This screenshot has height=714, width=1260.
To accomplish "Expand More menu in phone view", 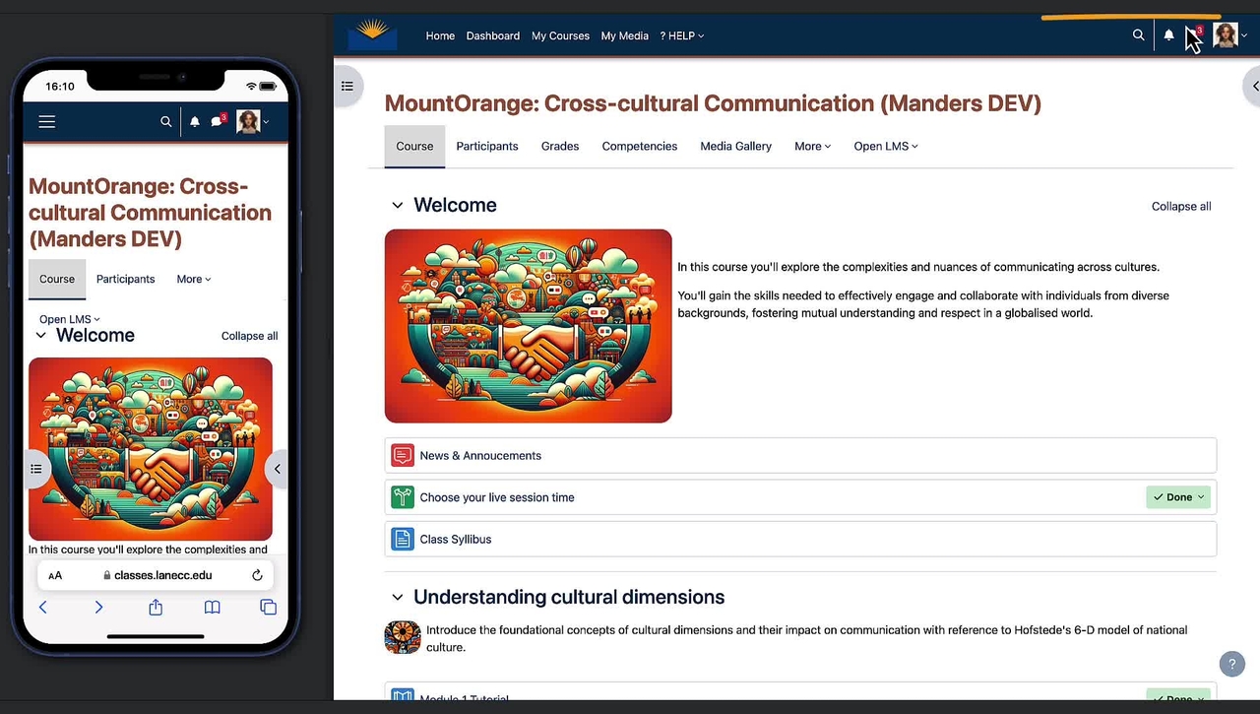I will pyautogui.click(x=194, y=279).
